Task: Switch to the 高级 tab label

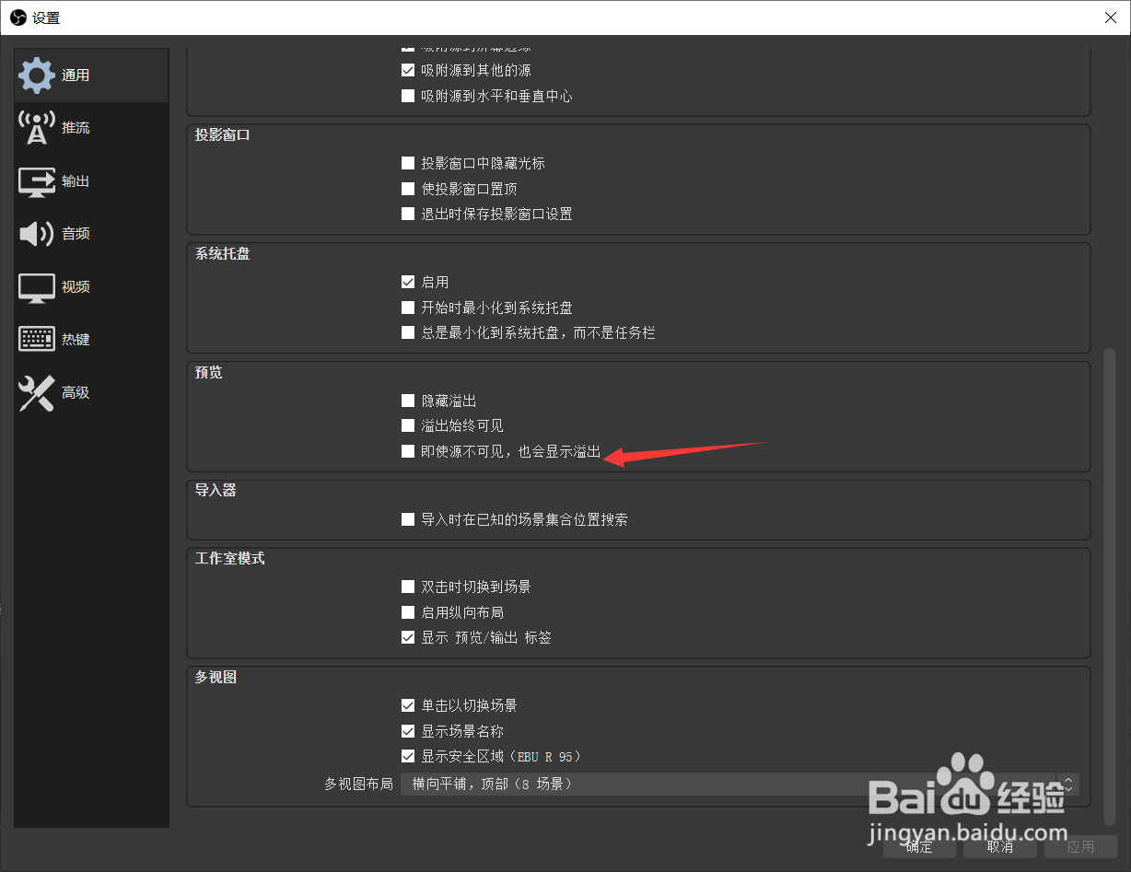Action: click(x=76, y=393)
